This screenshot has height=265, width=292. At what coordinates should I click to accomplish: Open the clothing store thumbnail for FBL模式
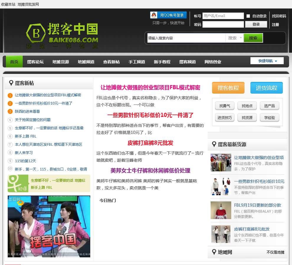[x=221, y=163]
